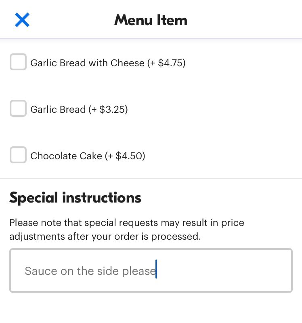Viewport: 302px width, 323px height.
Task: Click the "Menu Item" page title
Action: coord(151,20)
